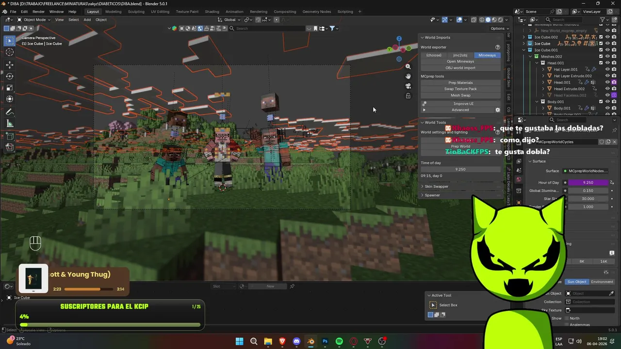Expand the Ice Cube.002 collection
Viewport: 621px width, 349px height.
(x=524, y=37)
